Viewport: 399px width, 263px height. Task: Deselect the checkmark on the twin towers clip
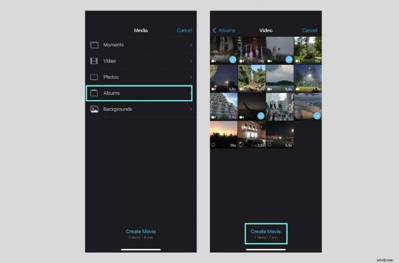point(232,59)
